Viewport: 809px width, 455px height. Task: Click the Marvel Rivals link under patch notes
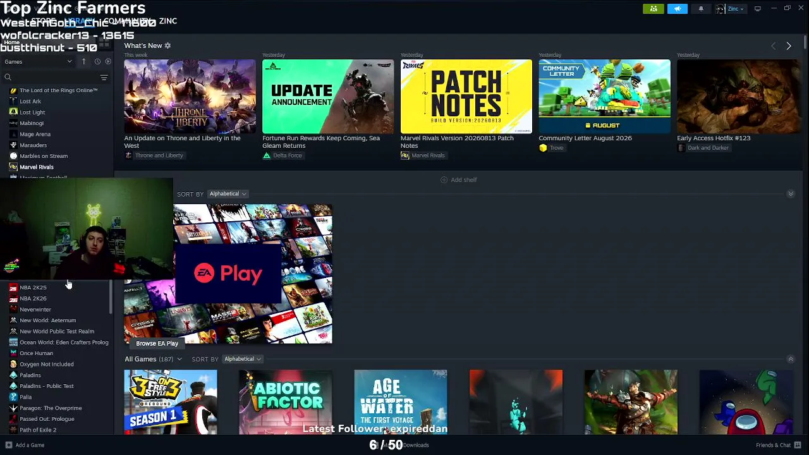[423, 155]
